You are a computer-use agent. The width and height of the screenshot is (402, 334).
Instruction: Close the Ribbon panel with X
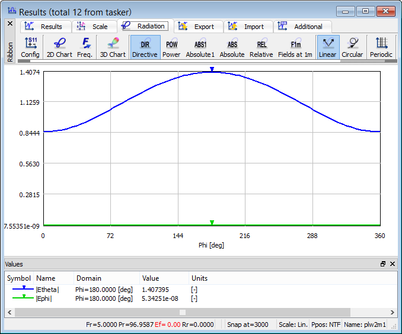[x=10, y=24]
